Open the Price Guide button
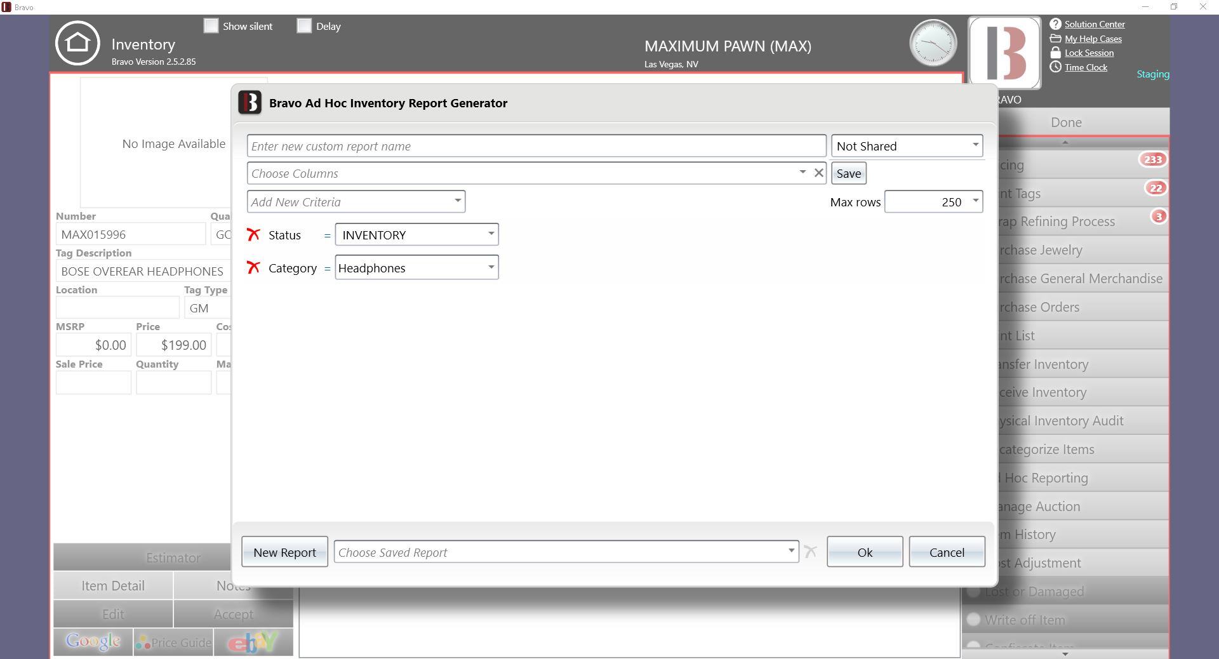 click(173, 642)
